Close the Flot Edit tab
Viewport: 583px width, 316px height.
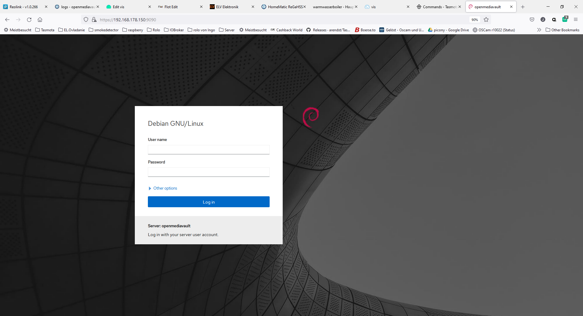coord(201,7)
